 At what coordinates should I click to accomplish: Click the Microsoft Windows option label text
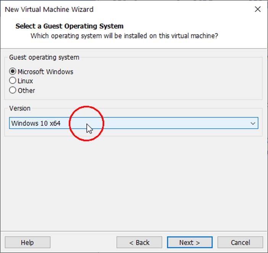(45, 72)
